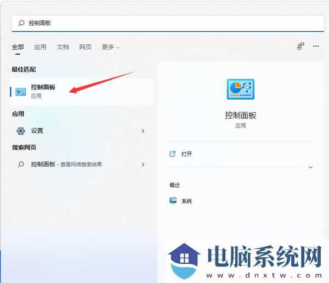Click the 设置 app result label
The image size is (329, 283).
point(37,131)
